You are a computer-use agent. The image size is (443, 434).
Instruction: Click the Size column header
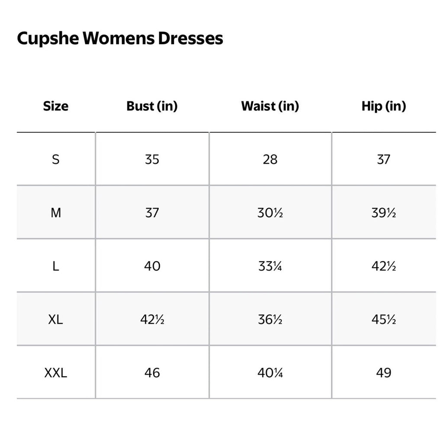pos(56,106)
